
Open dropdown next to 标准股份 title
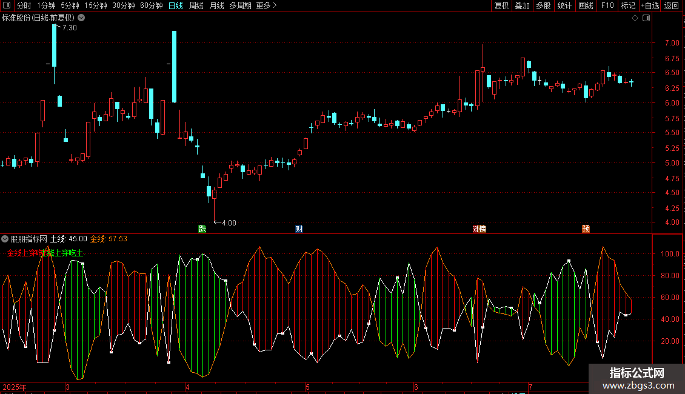click(81, 18)
